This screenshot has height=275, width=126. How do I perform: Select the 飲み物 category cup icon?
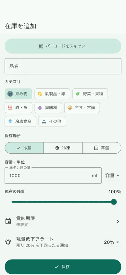[10, 94]
